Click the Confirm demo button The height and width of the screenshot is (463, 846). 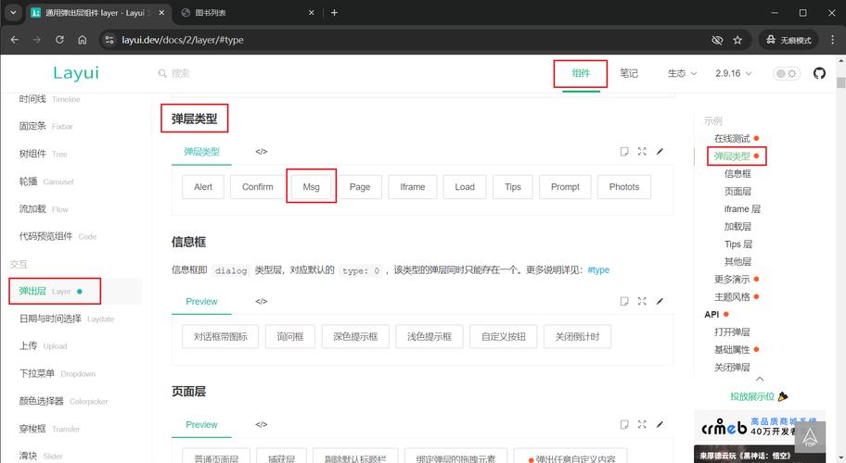pos(257,186)
